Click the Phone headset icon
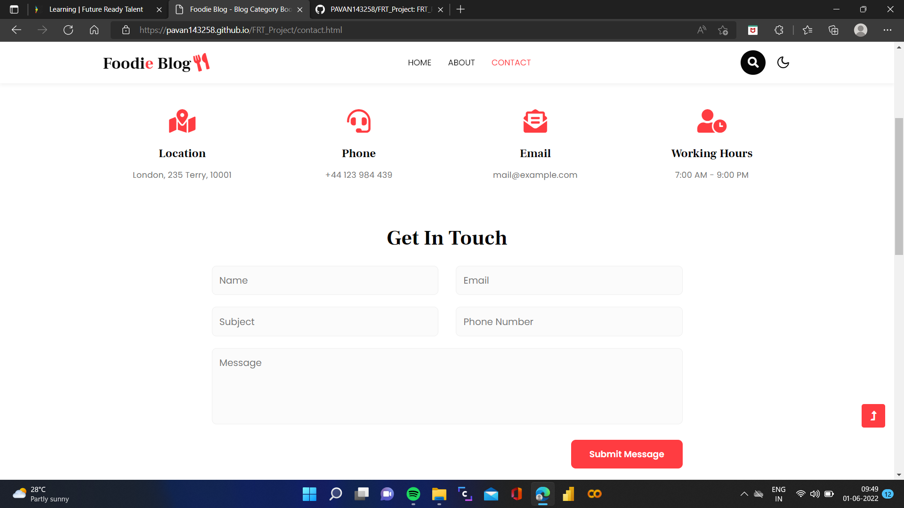The height and width of the screenshot is (508, 904). tap(359, 121)
